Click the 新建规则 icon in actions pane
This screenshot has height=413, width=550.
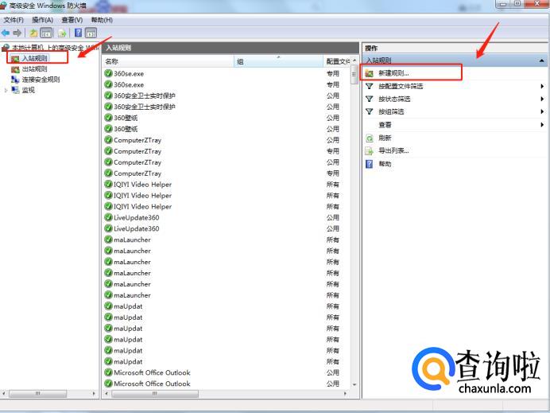tap(370, 73)
